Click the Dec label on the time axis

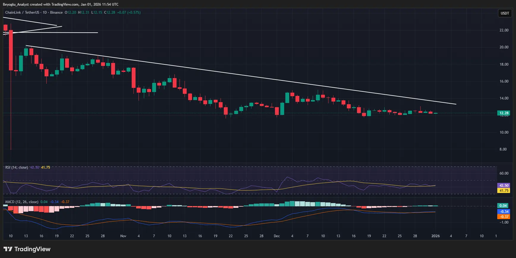(277, 236)
